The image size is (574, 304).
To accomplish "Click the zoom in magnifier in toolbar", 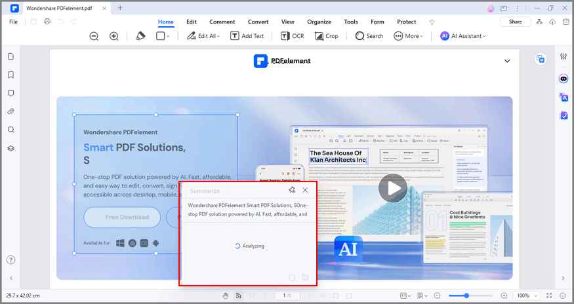I will (x=114, y=36).
